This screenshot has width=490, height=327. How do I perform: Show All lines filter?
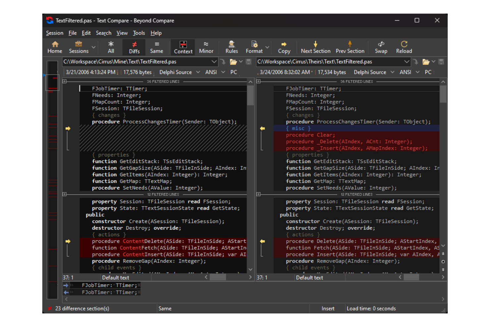(111, 47)
